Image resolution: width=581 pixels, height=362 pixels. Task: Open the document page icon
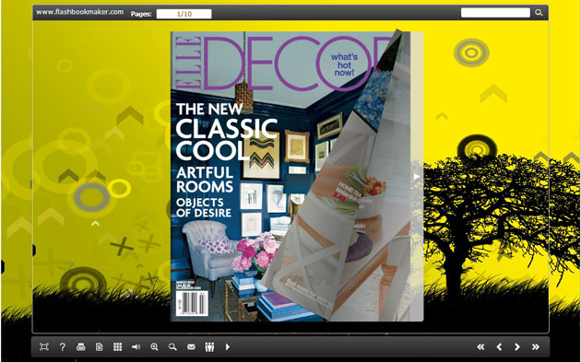(x=99, y=347)
